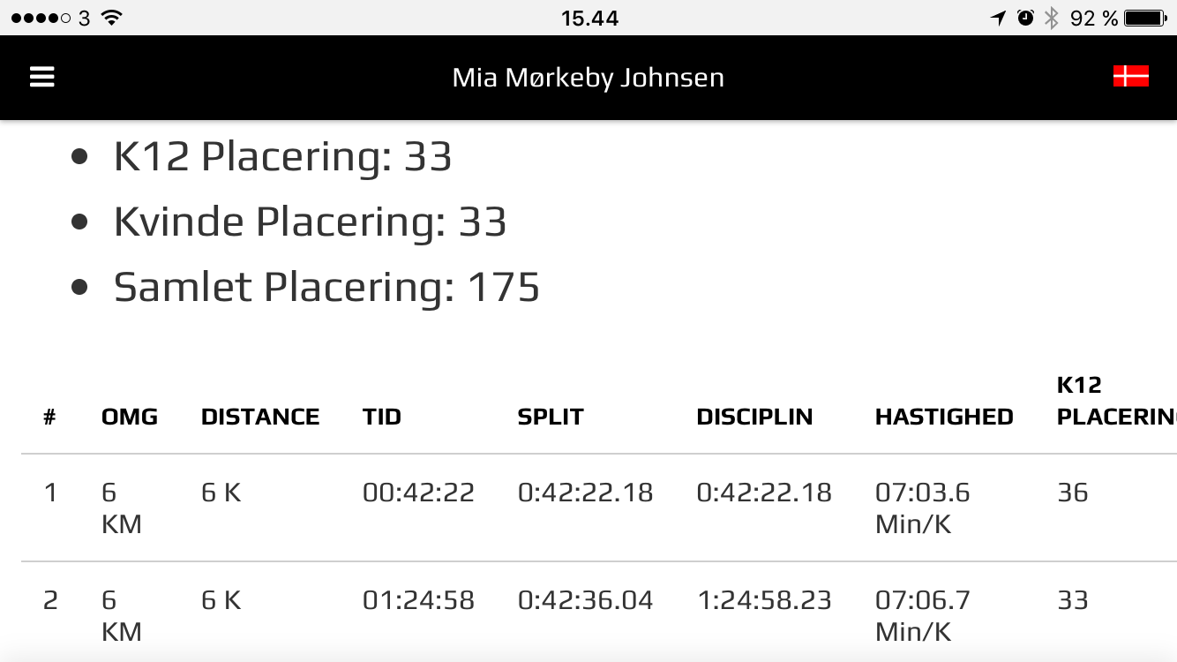Tap the Wi-Fi status icon

pos(111,18)
